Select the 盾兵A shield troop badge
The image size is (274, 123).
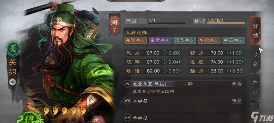coord(160,40)
